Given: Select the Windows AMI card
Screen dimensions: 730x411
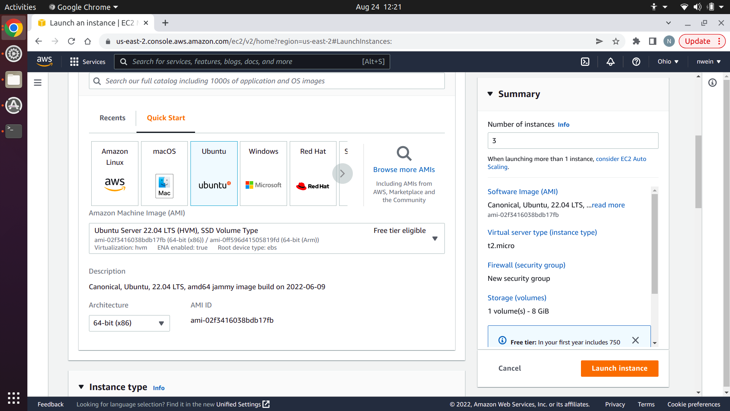Looking at the screenshot, I should click(263, 173).
